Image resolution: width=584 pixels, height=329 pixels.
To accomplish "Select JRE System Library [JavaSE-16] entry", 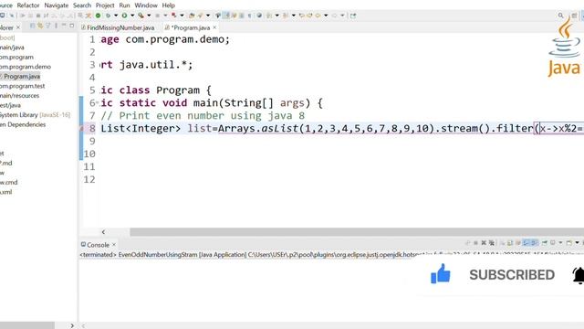I will click(x=35, y=115).
